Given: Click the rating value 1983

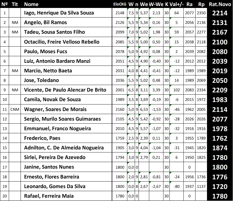Looking at the screenshot, I should tap(220, 100).
